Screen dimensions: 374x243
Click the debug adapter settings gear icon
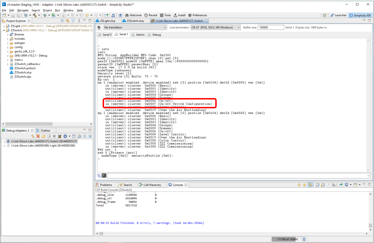point(65,136)
